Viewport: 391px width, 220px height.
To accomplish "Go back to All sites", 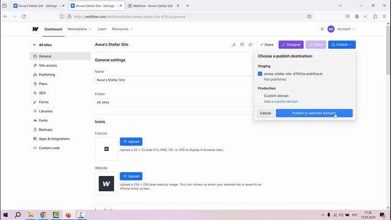I will (x=42, y=45).
